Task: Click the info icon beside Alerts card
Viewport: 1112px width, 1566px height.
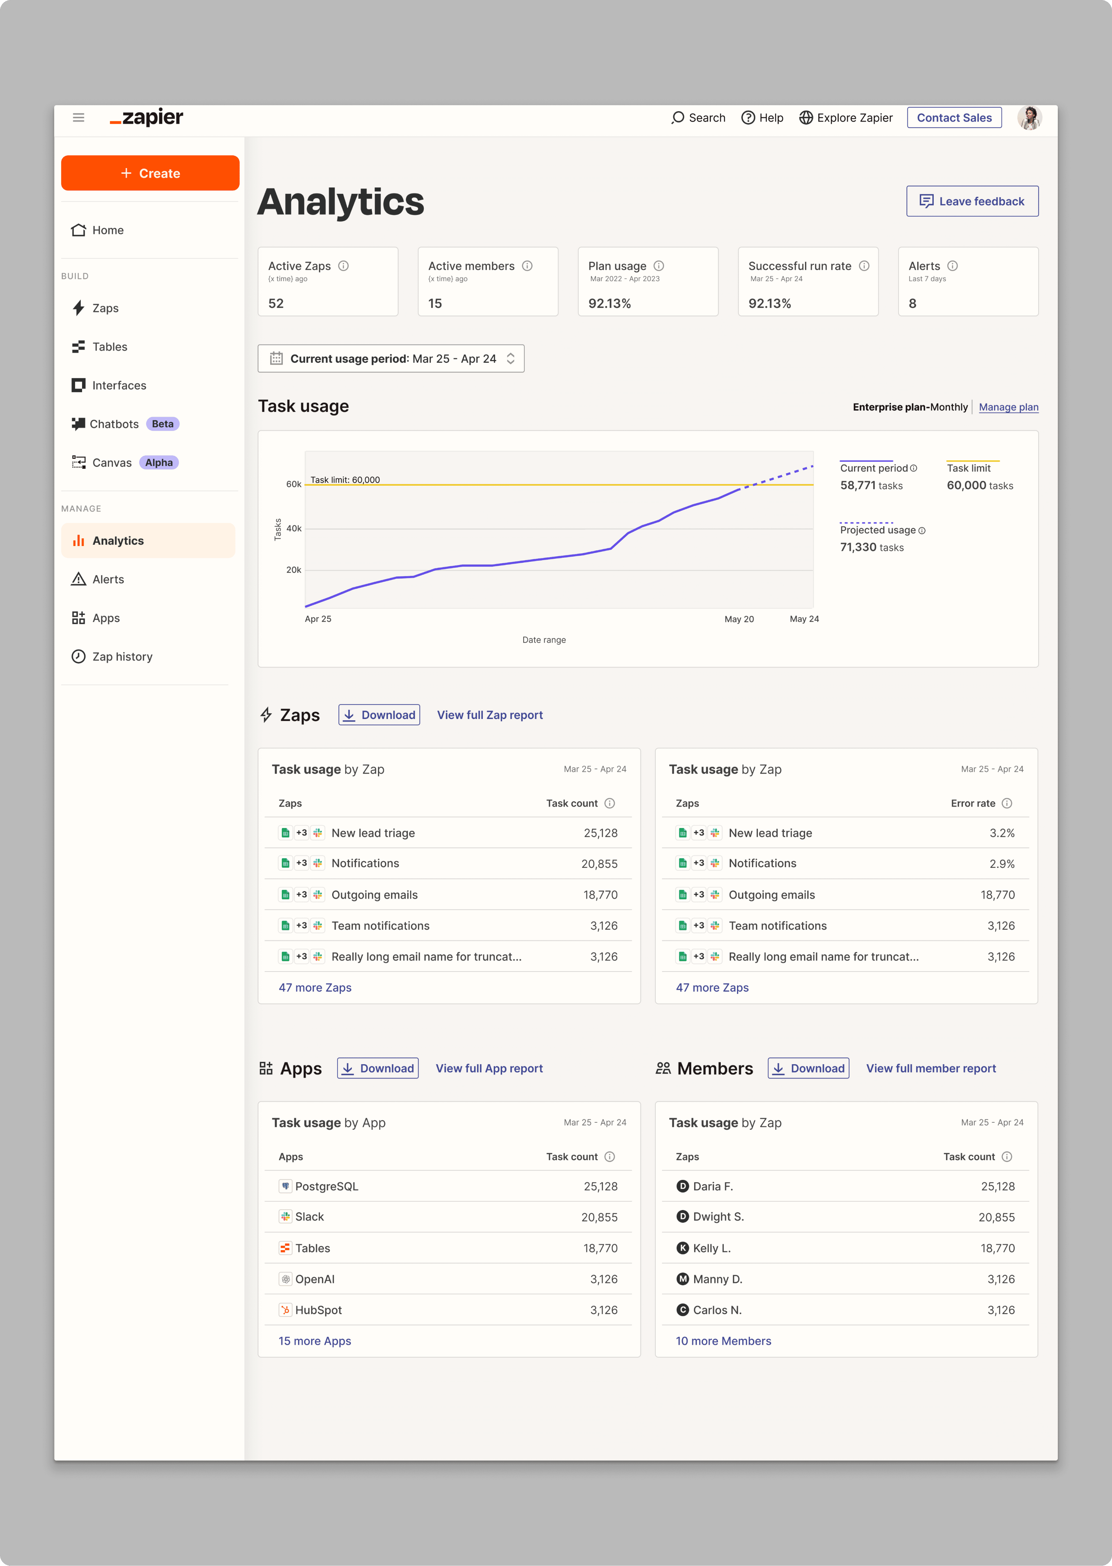Action: click(952, 266)
